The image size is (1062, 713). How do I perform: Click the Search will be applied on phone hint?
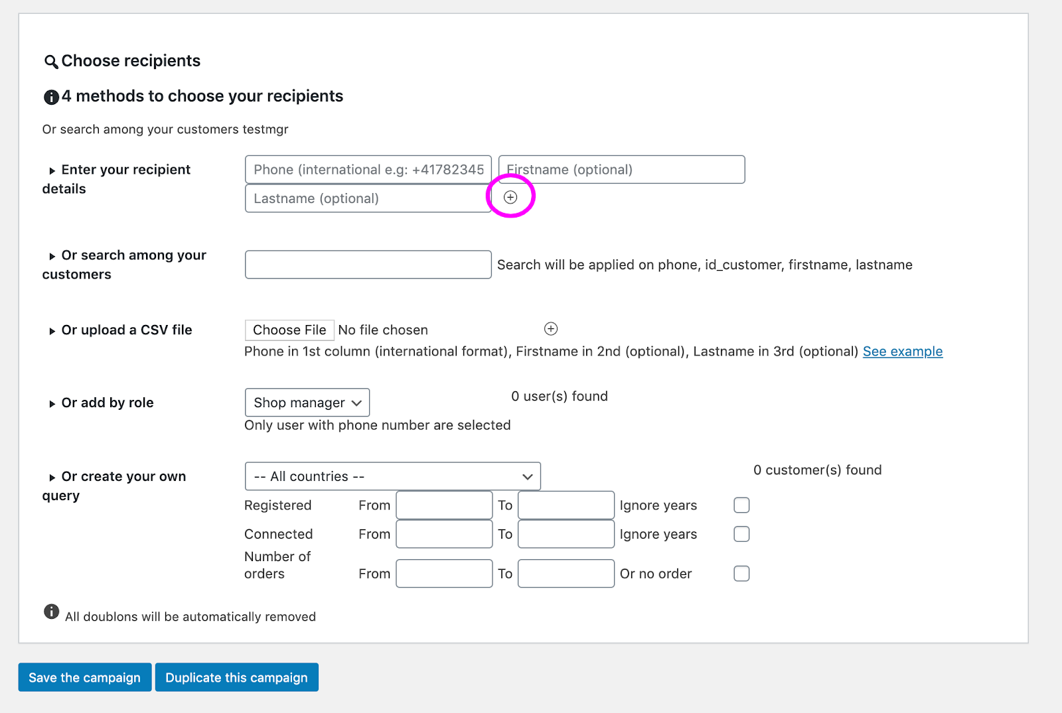705,265
